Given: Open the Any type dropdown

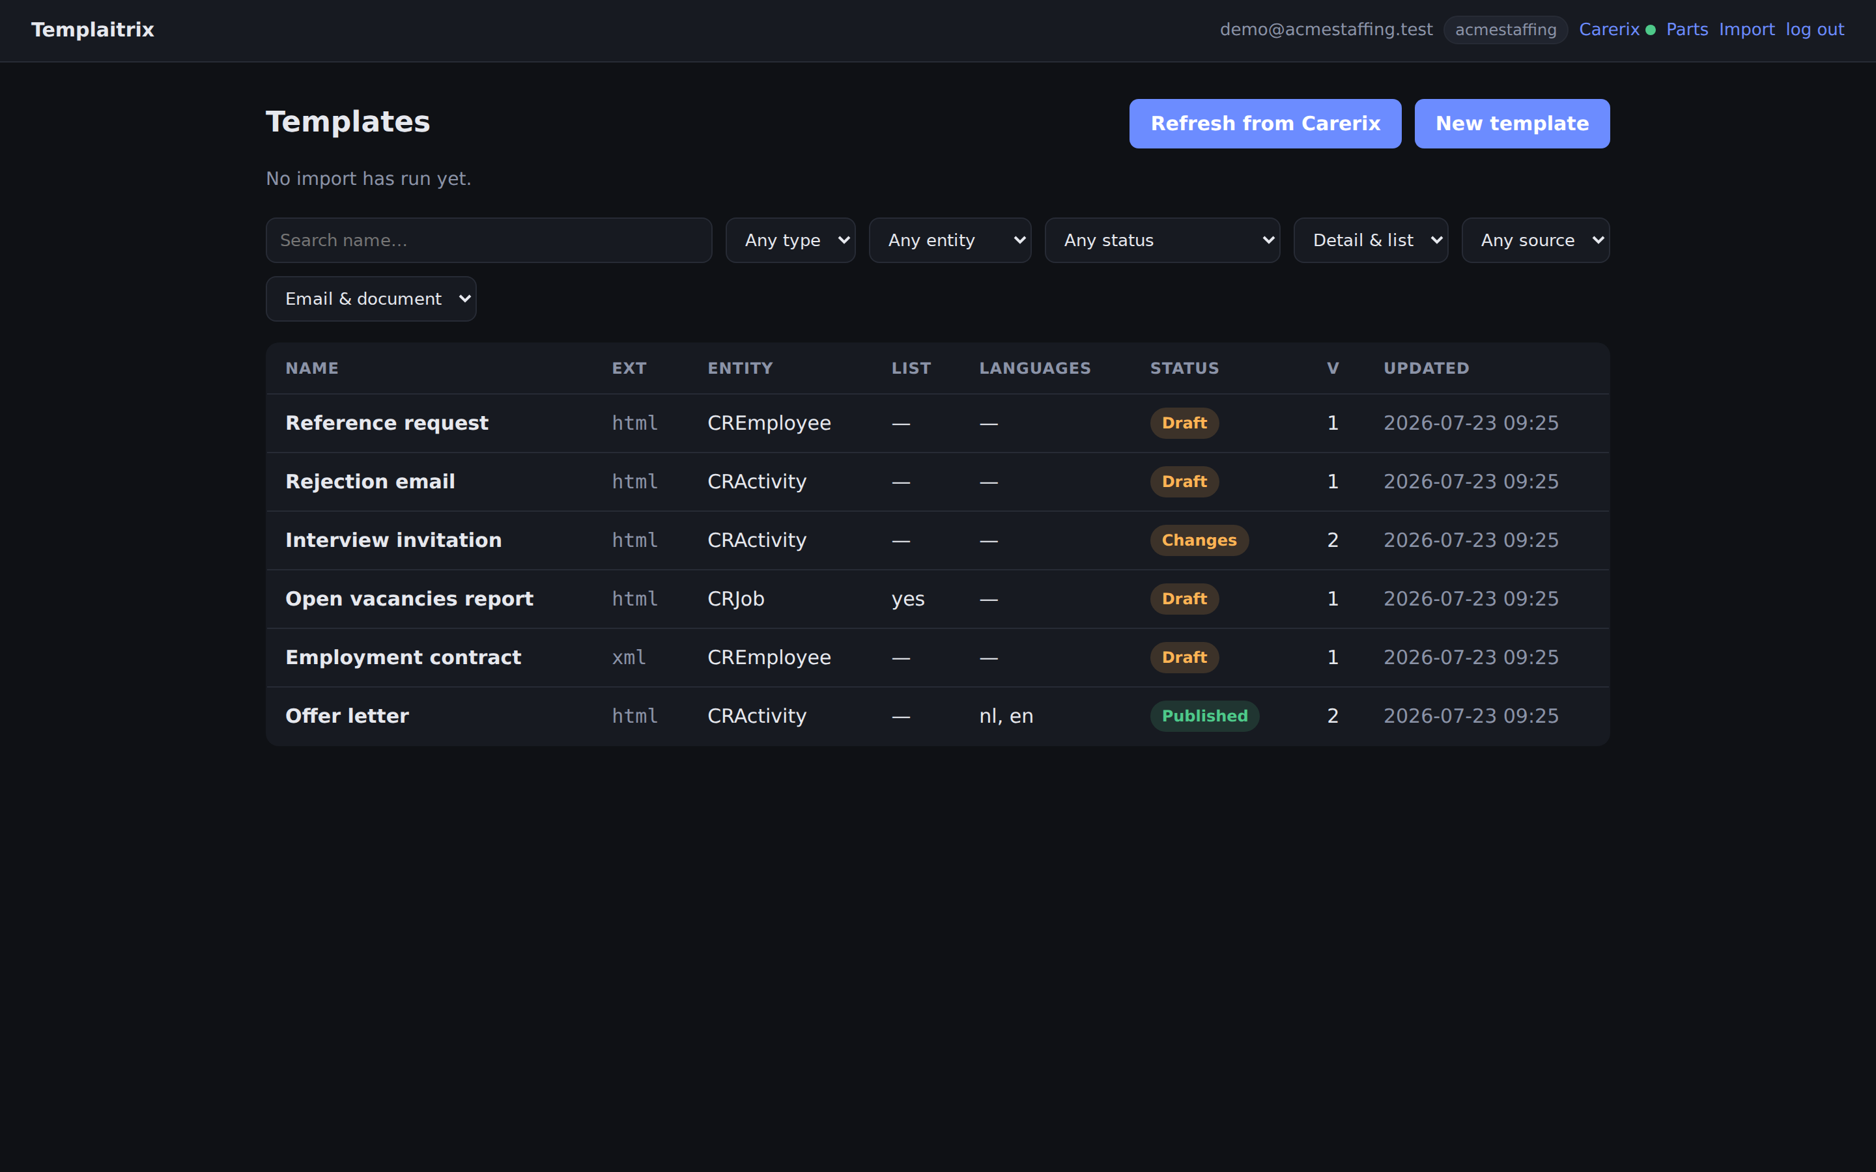Looking at the screenshot, I should pyautogui.click(x=790, y=240).
